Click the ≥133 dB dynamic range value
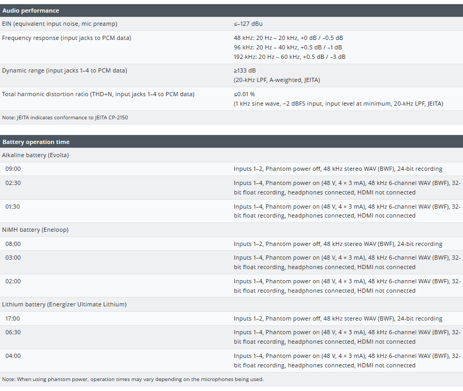The height and width of the screenshot is (391, 463). click(x=245, y=70)
